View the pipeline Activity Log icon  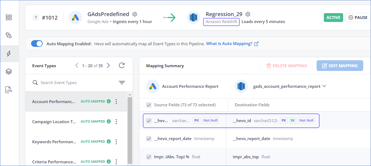coord(9,90)
